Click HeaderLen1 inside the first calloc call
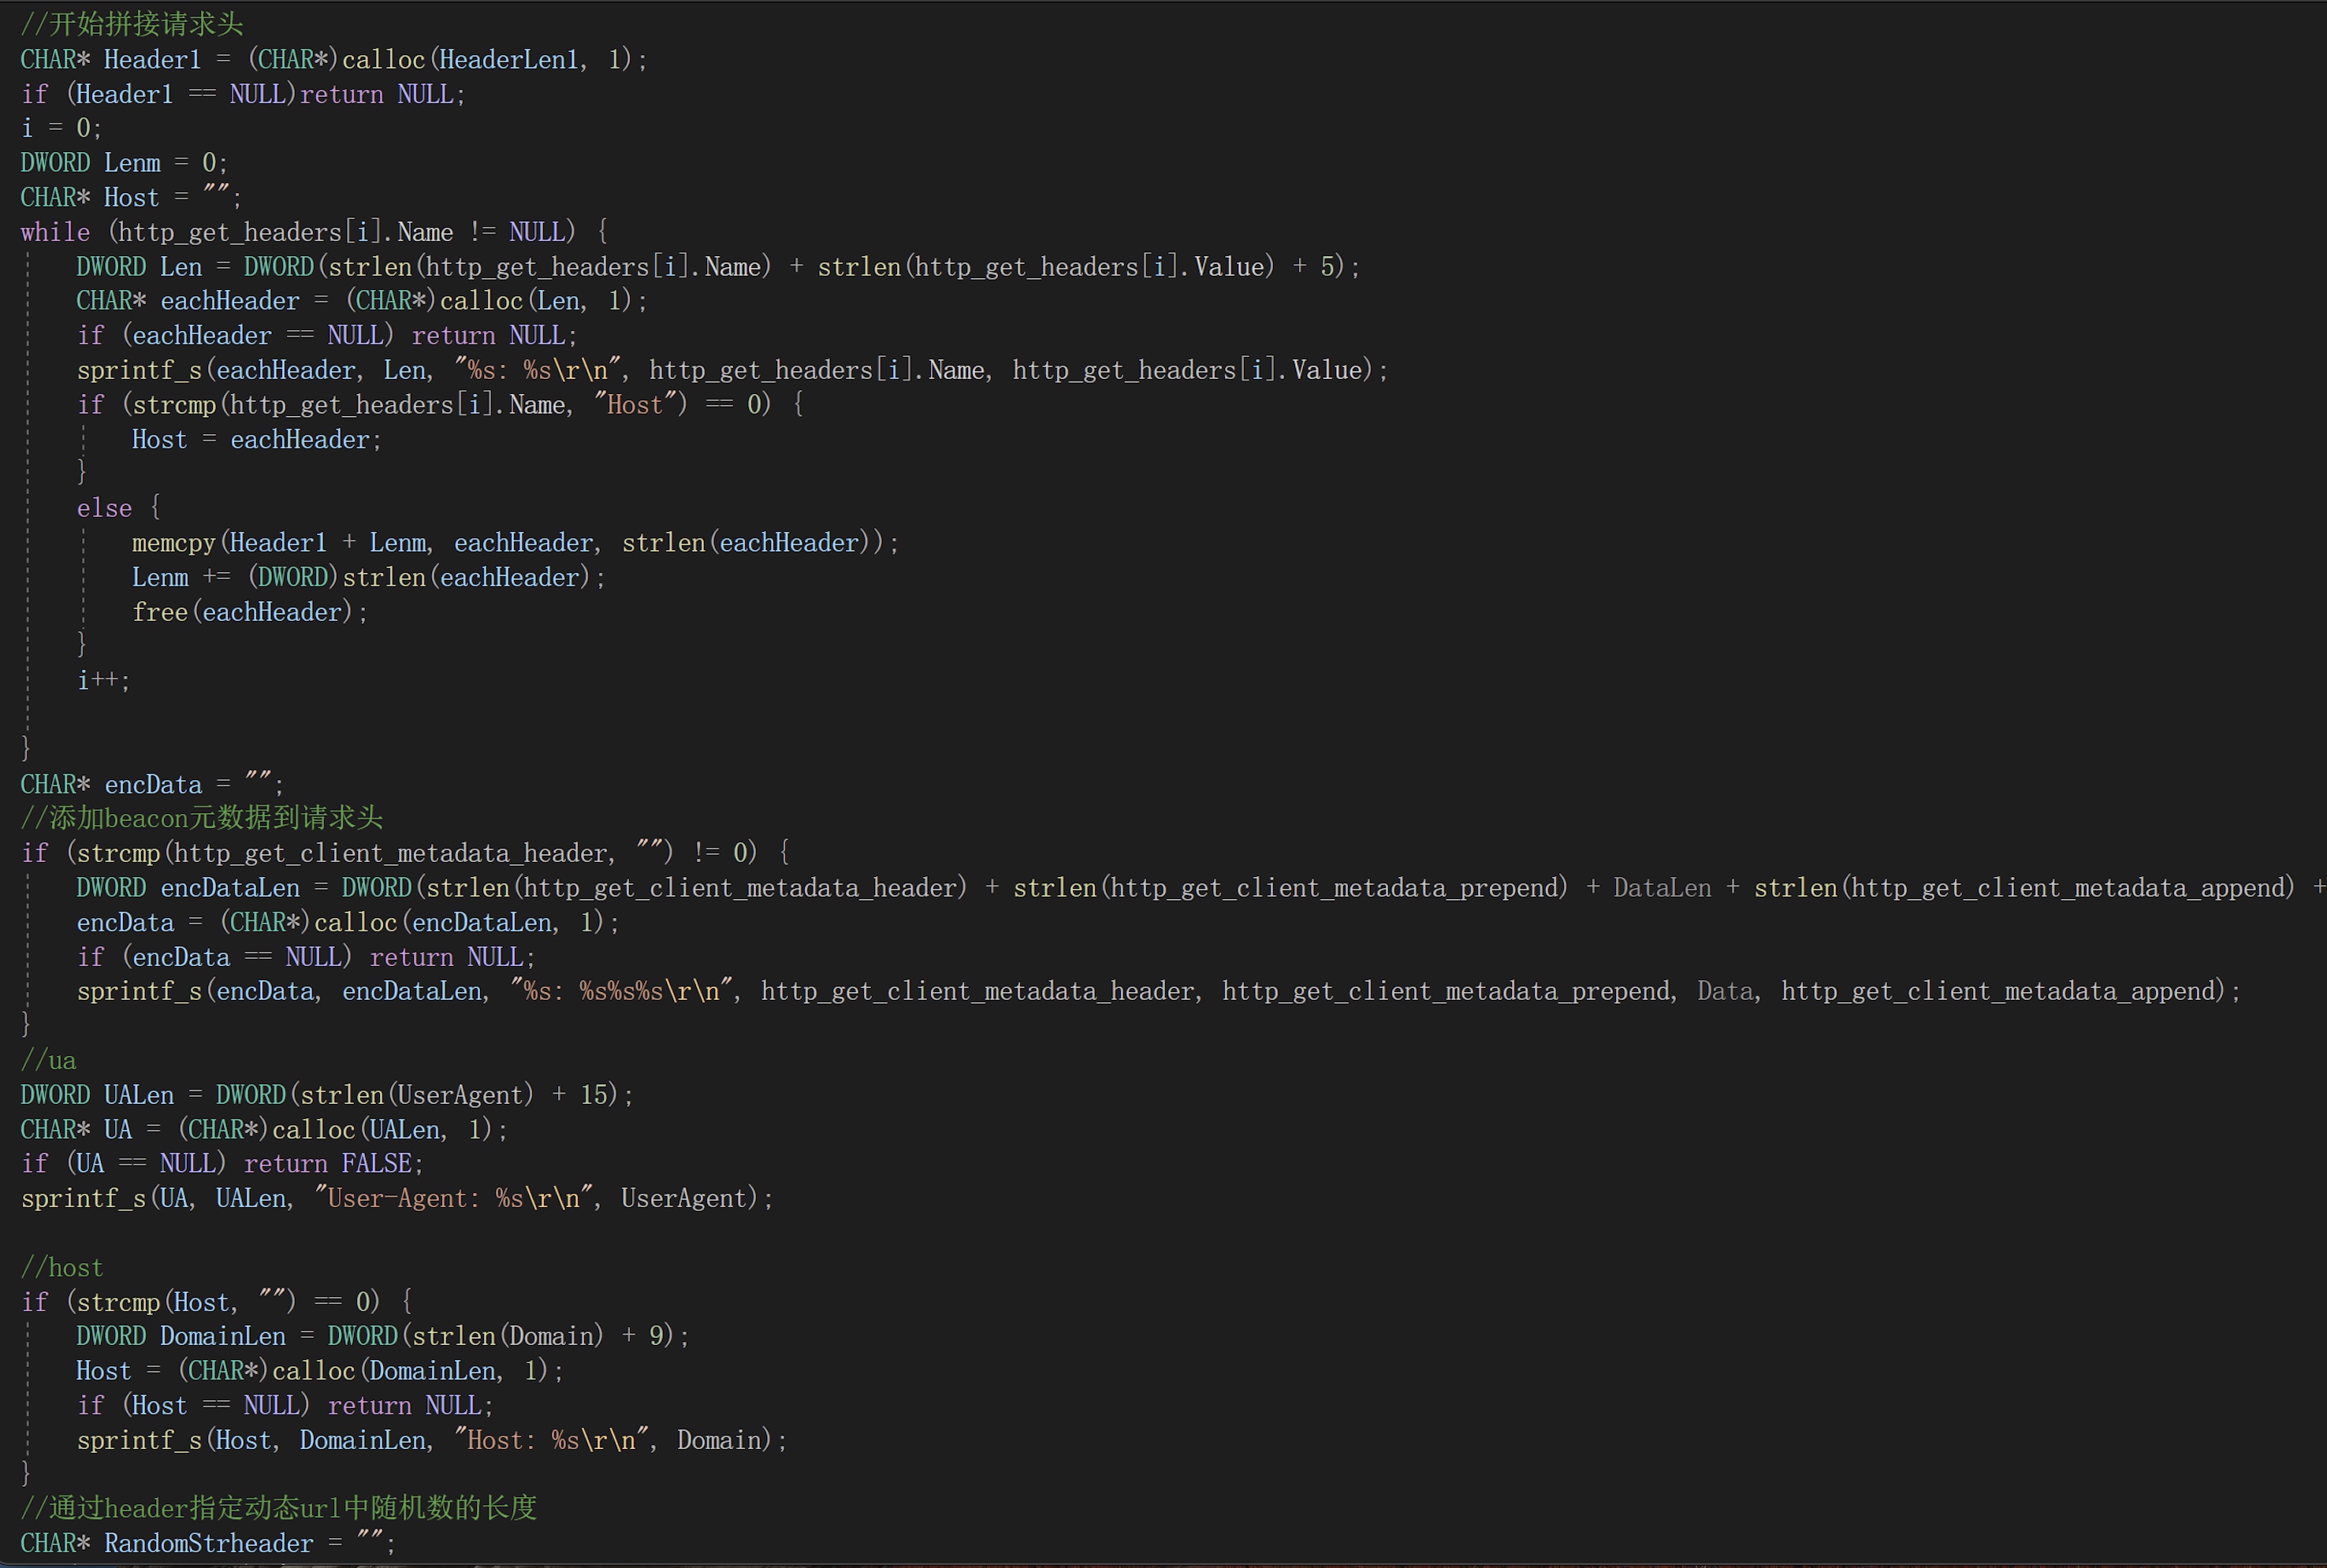Viewport: 2327px width, 1568px height. pyautogui.click(x=508, y=60)
